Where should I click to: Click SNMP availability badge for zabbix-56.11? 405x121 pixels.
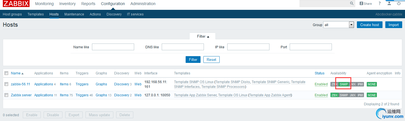tap(343, 84)
